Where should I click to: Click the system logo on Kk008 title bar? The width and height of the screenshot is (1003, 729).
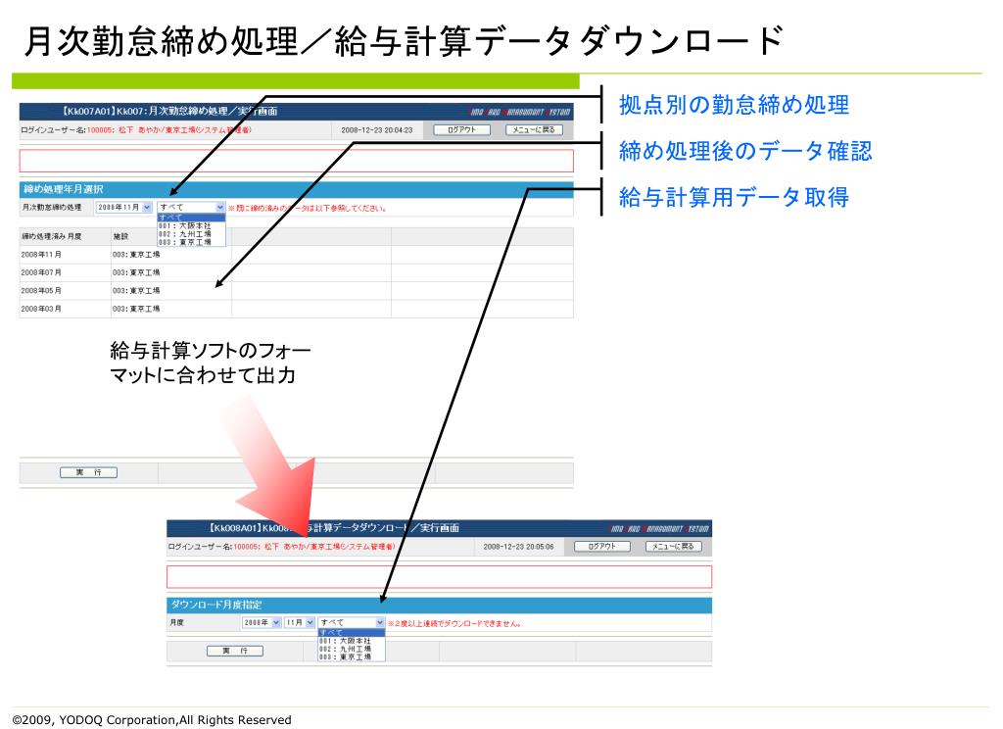tap(659, 529)
